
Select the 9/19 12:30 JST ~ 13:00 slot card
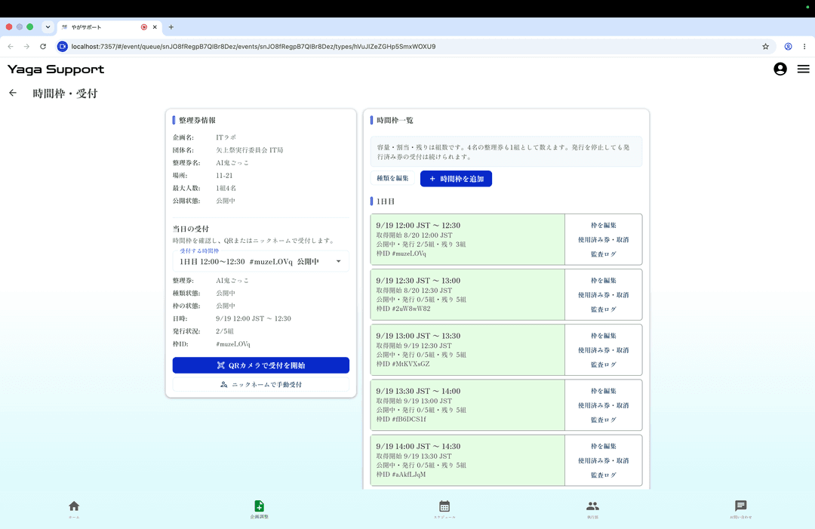467,294
